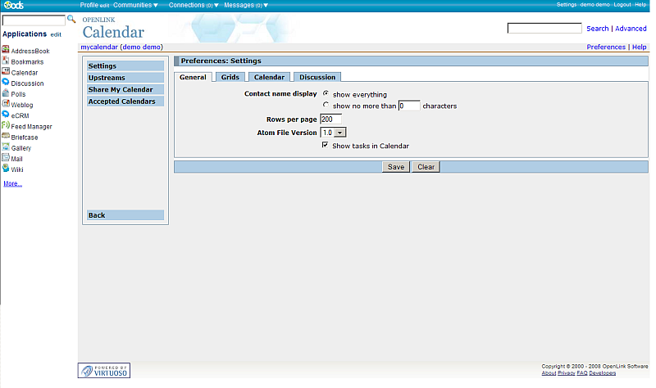
Task: Switch to the Discussion preferences tab
Action: tap(317, 77)
